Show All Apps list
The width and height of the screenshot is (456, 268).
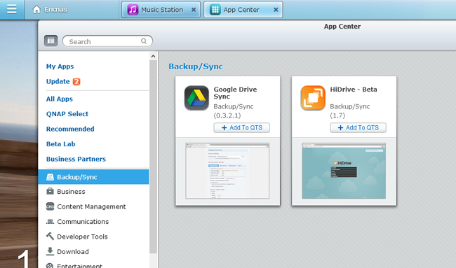pyautogui.click(x=60, y=99)
